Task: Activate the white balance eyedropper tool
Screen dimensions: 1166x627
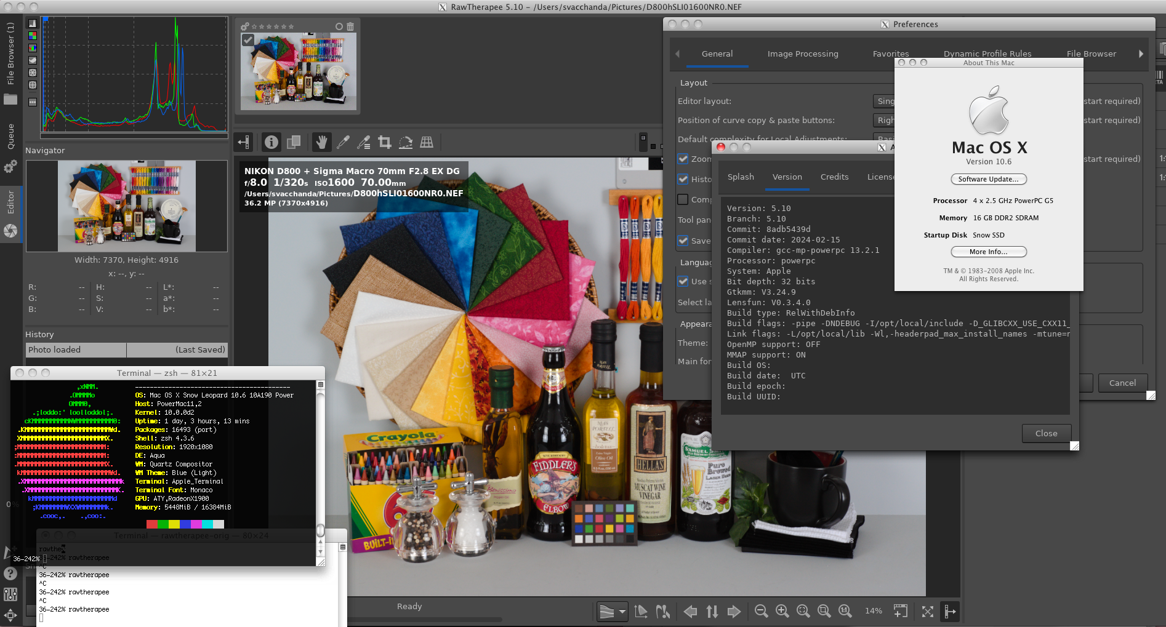Action: click(343, 143)
